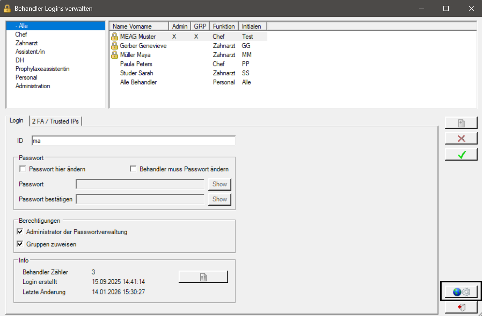Open the globe and gear settings button

(461, 292)
